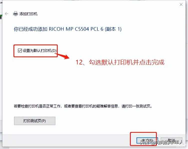188x149 pixels.
Task: Finish the wizard with 完成 button
Action: point(147,140)
